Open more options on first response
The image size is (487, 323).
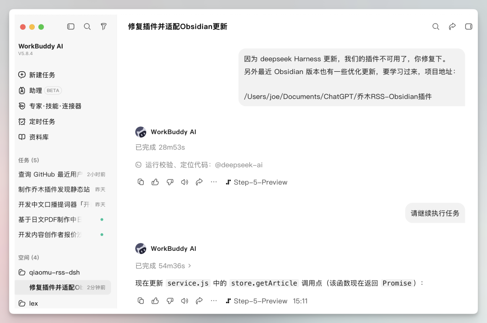(x=214, y=182)
